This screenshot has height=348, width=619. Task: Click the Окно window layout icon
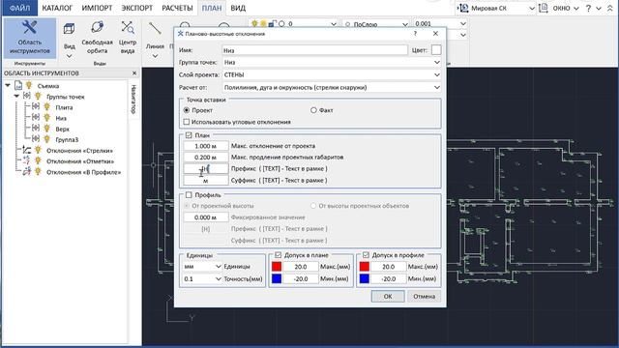pyautogui.click(x=544, y=8)
